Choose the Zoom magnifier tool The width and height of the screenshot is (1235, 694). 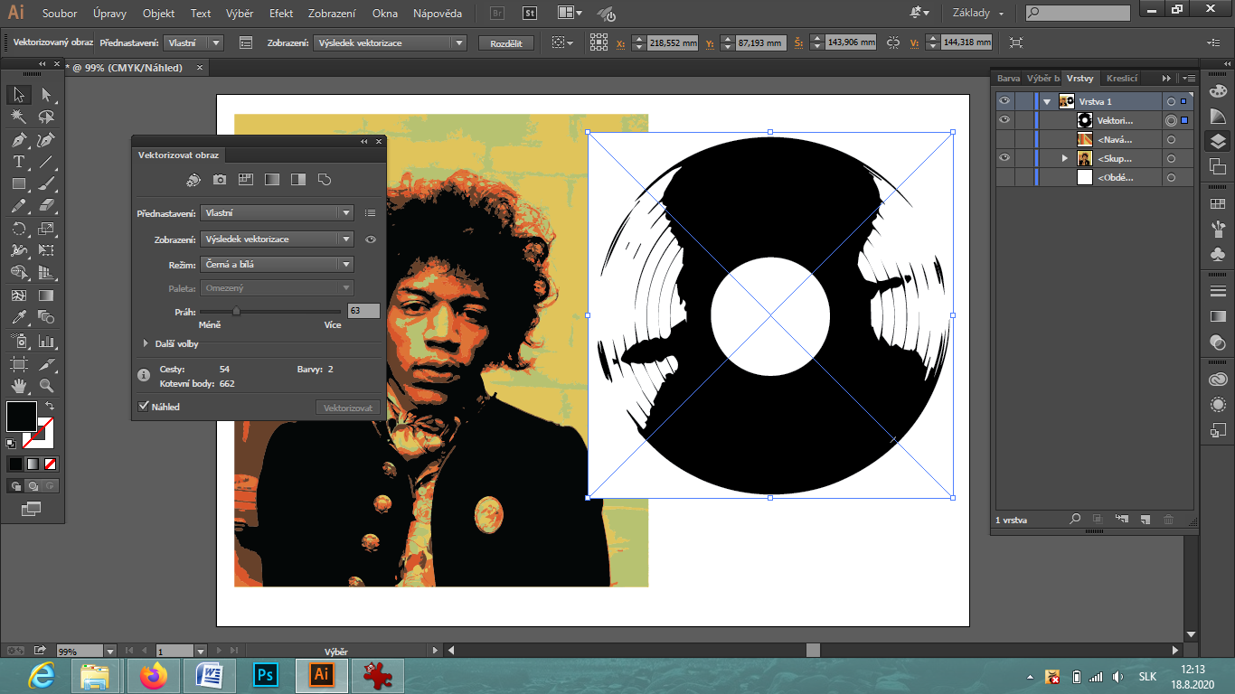47,386
